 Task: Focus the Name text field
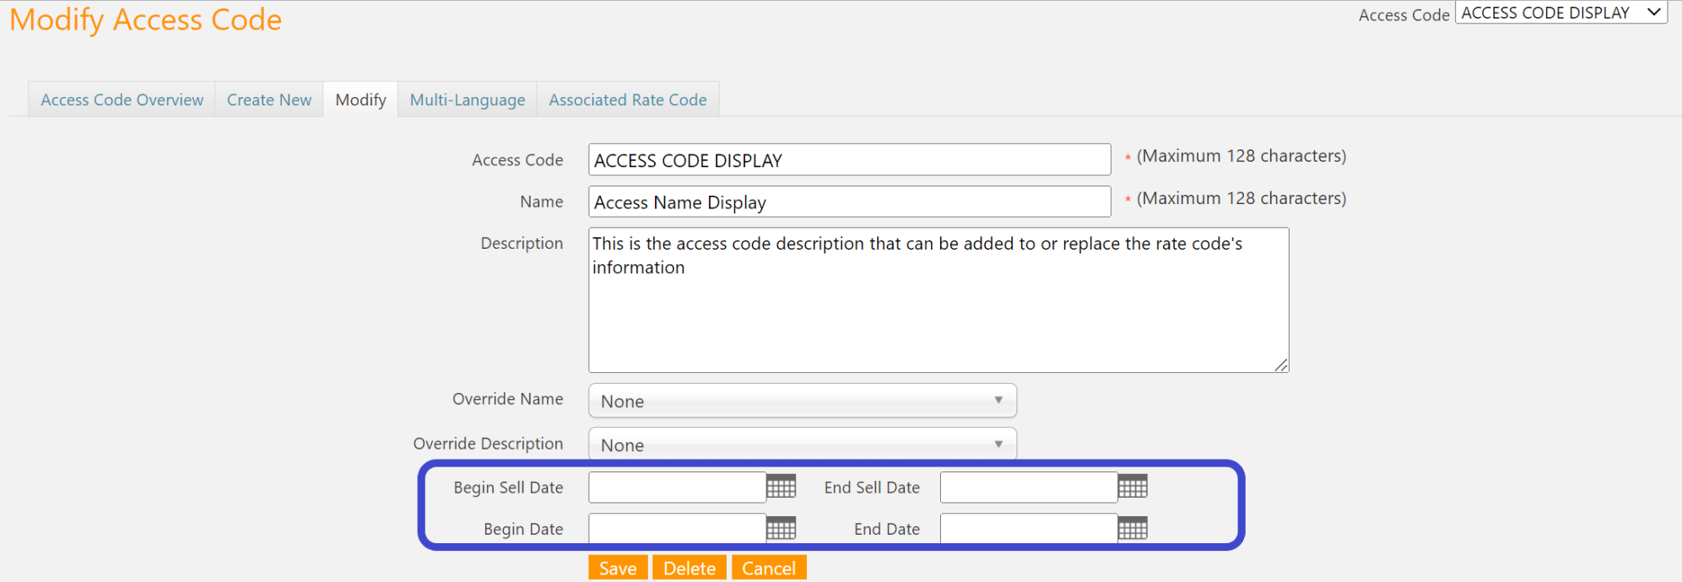click(x=850, y=202)
